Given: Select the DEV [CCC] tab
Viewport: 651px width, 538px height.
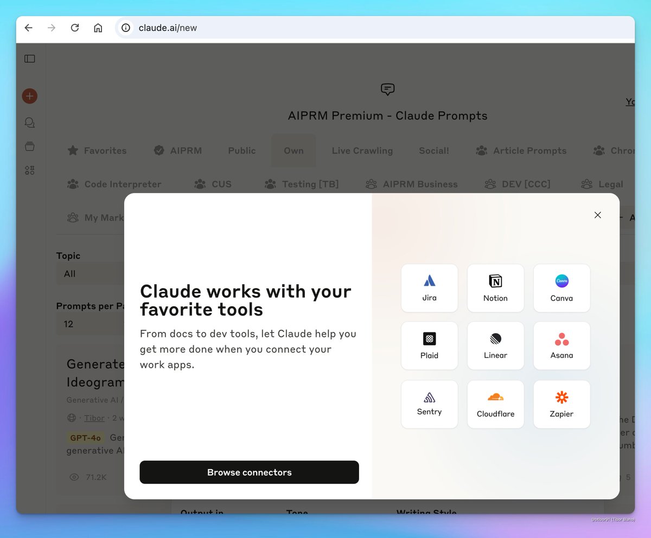Looking at the screenshot, I should click(518, 184).
